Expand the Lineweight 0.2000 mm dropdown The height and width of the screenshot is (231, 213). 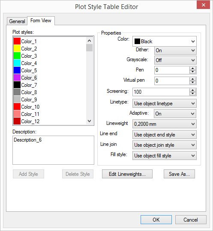(165, 124)
